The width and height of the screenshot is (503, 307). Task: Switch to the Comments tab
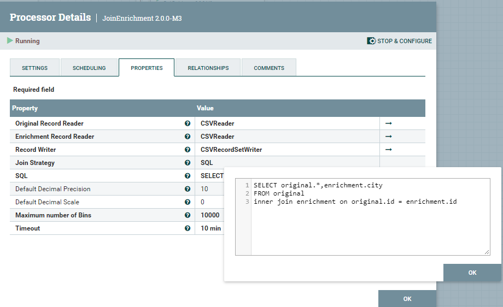coord(269,68)
